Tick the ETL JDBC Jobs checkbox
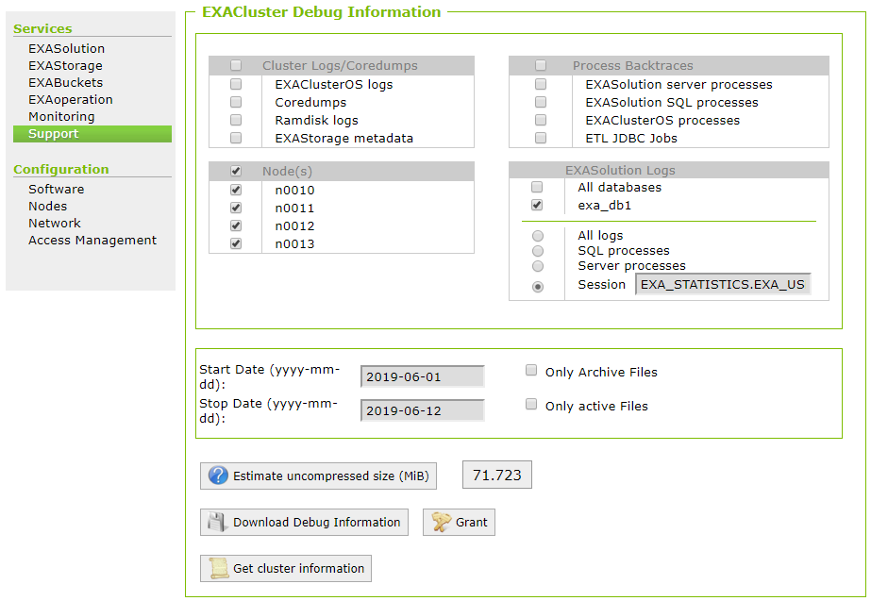The width and height of the screenshot is (871, 601). (x=541, y=138)
